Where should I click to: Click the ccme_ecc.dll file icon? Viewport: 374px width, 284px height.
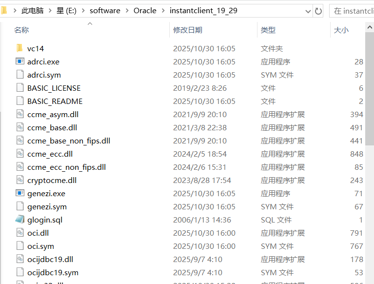tap(20, 153)
